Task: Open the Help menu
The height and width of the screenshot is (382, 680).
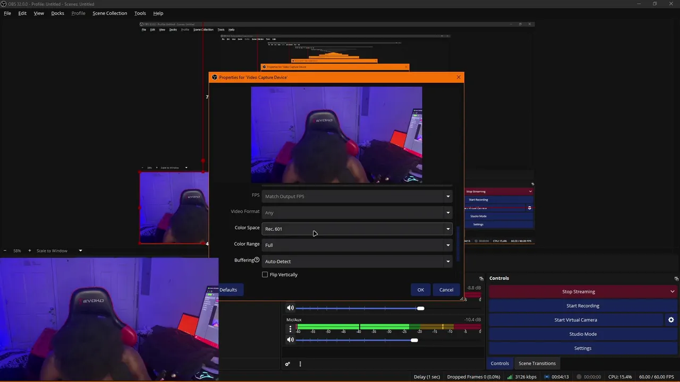Action: coord(158,13)
